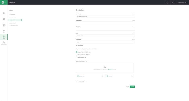This screenshot has height=101, width=189.
Task: Click the upload icon in the drop zone
Action: tap(105, 67)
